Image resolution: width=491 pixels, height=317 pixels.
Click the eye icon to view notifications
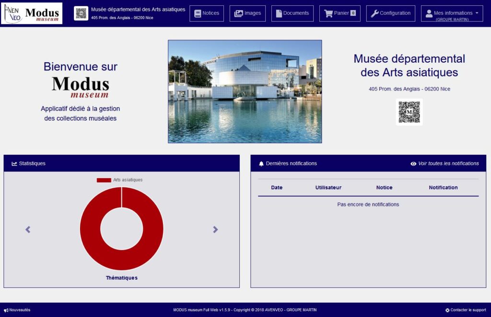413,164
